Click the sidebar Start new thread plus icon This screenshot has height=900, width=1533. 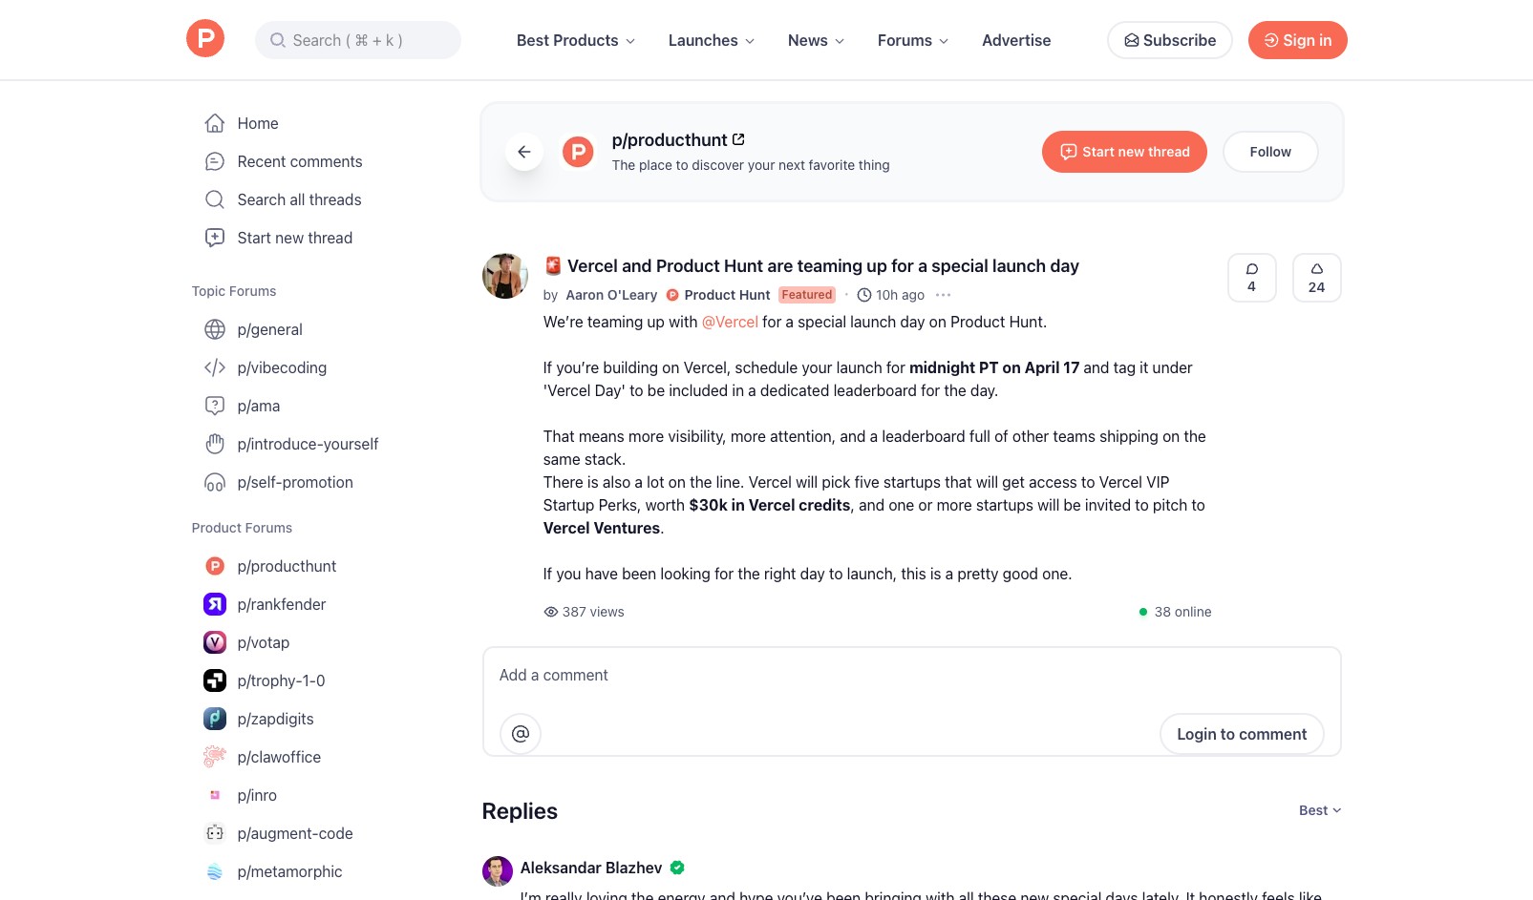[215, 238]
